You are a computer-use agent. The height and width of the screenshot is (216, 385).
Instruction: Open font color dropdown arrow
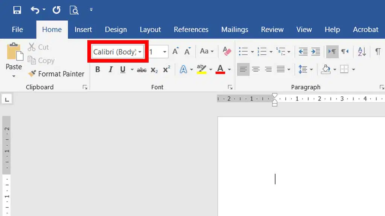tap(229, 70)
